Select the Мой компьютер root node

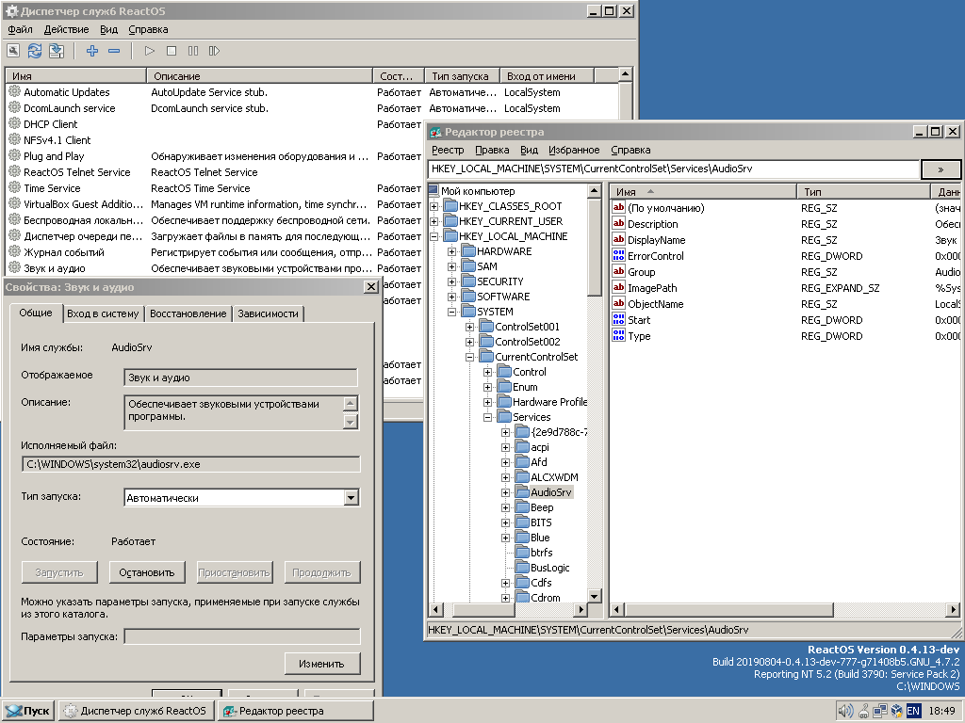pyautogui.click(x=478, y=190)
